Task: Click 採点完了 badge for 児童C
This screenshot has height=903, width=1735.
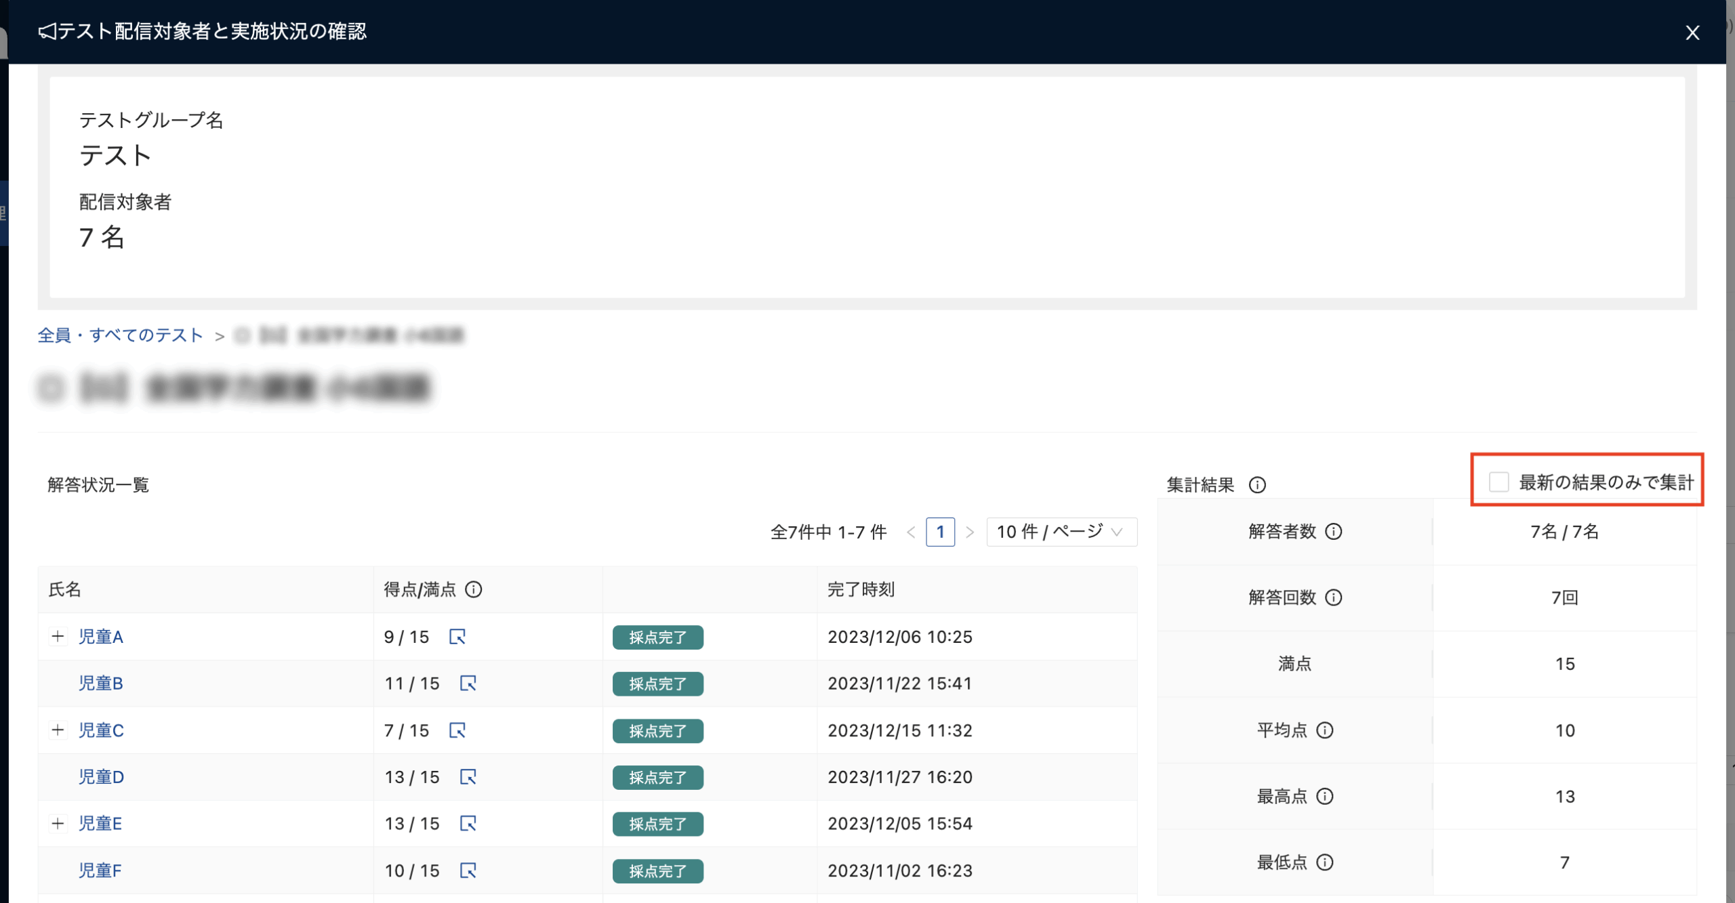Action: coord(657,731)
